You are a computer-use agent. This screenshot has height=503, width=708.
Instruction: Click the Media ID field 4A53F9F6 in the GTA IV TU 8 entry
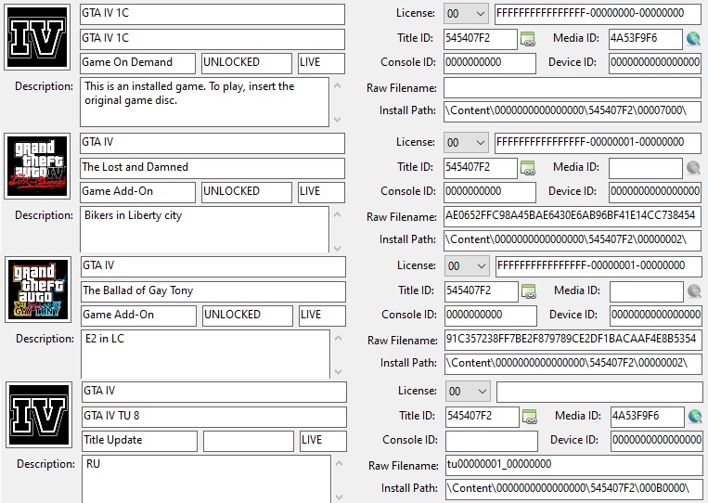647,417
